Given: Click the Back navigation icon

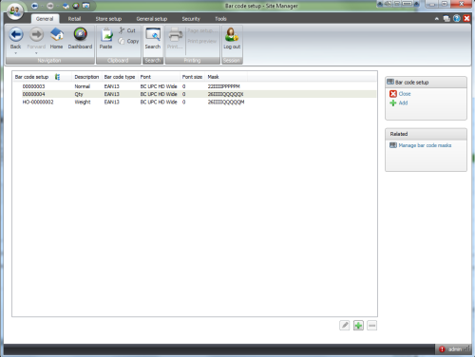Looking at the screenshot, I should 15,35.
